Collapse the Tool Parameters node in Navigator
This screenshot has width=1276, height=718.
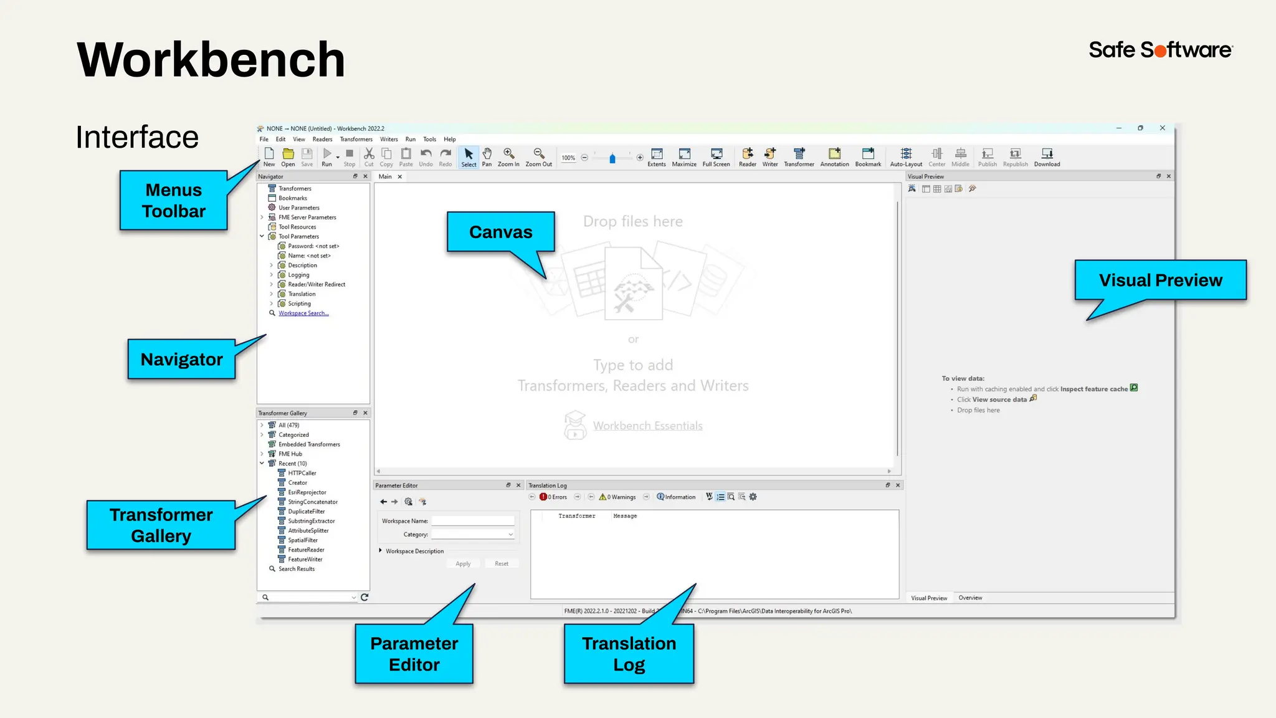pyautogui.click(x=262, y=237)
